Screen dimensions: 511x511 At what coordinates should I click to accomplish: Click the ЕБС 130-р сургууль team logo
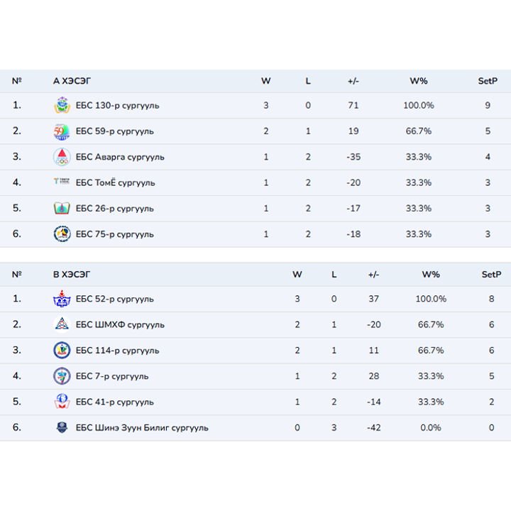click(x=62, y=106)
